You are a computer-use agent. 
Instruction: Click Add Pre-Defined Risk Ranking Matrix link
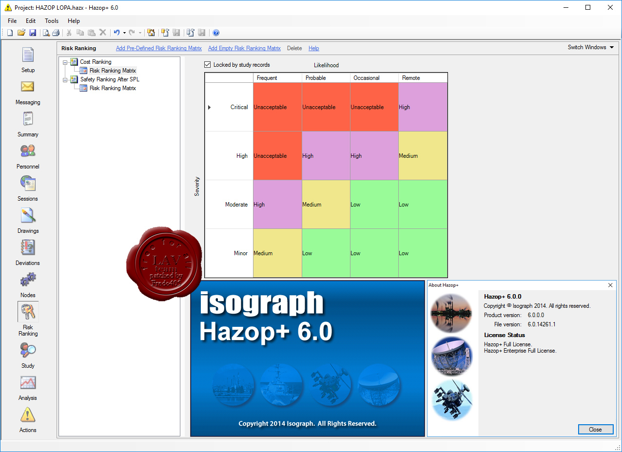(159, 48)
